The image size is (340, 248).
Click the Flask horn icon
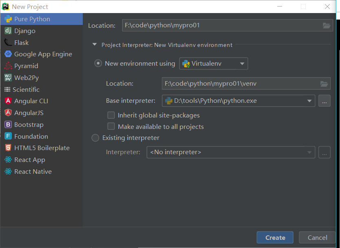pyautogui.click(x=8, y=42)
